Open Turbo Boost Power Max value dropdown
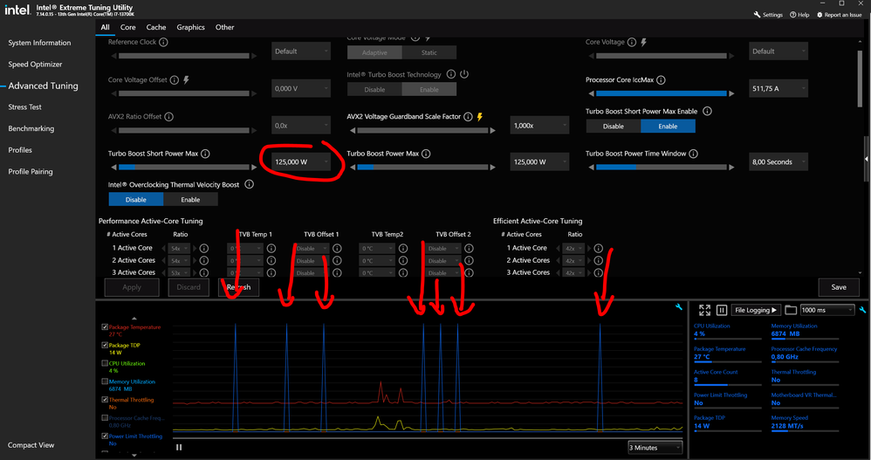This screenshot has width=871, height=460. (x=540, y=162)
